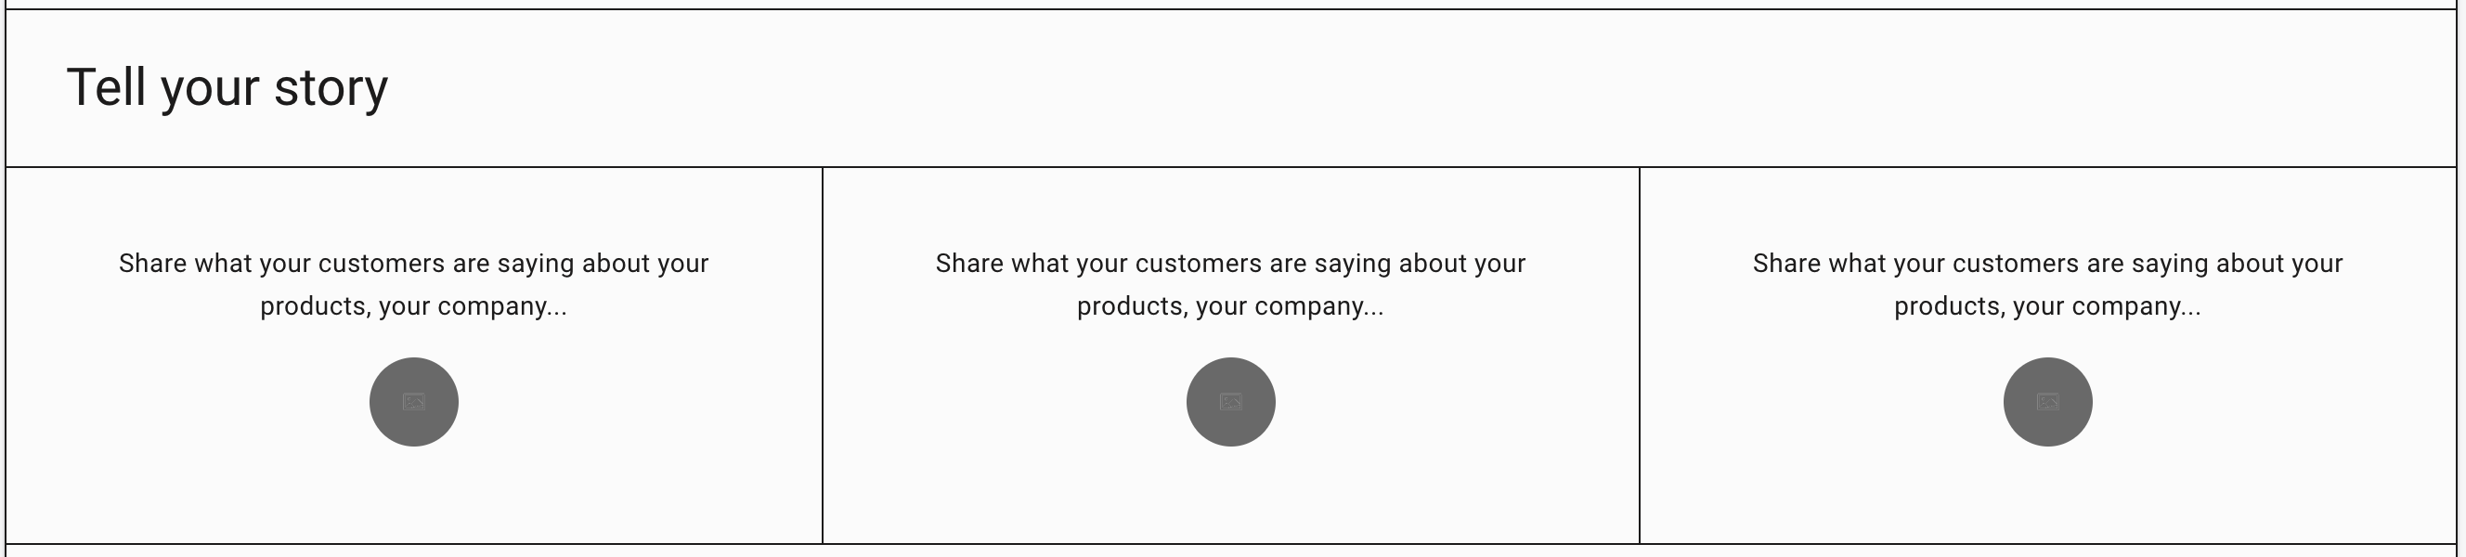Select the "Tell your story" heading
Image resolution: width=2466 pixels, height=557 pixels.
(227, 88)
